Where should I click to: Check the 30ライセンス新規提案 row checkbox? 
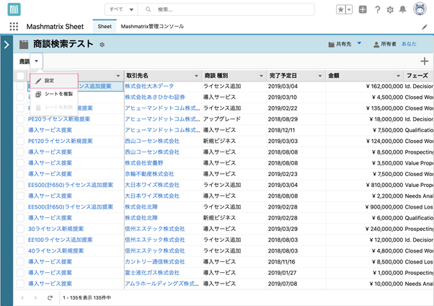pos(20,229)
